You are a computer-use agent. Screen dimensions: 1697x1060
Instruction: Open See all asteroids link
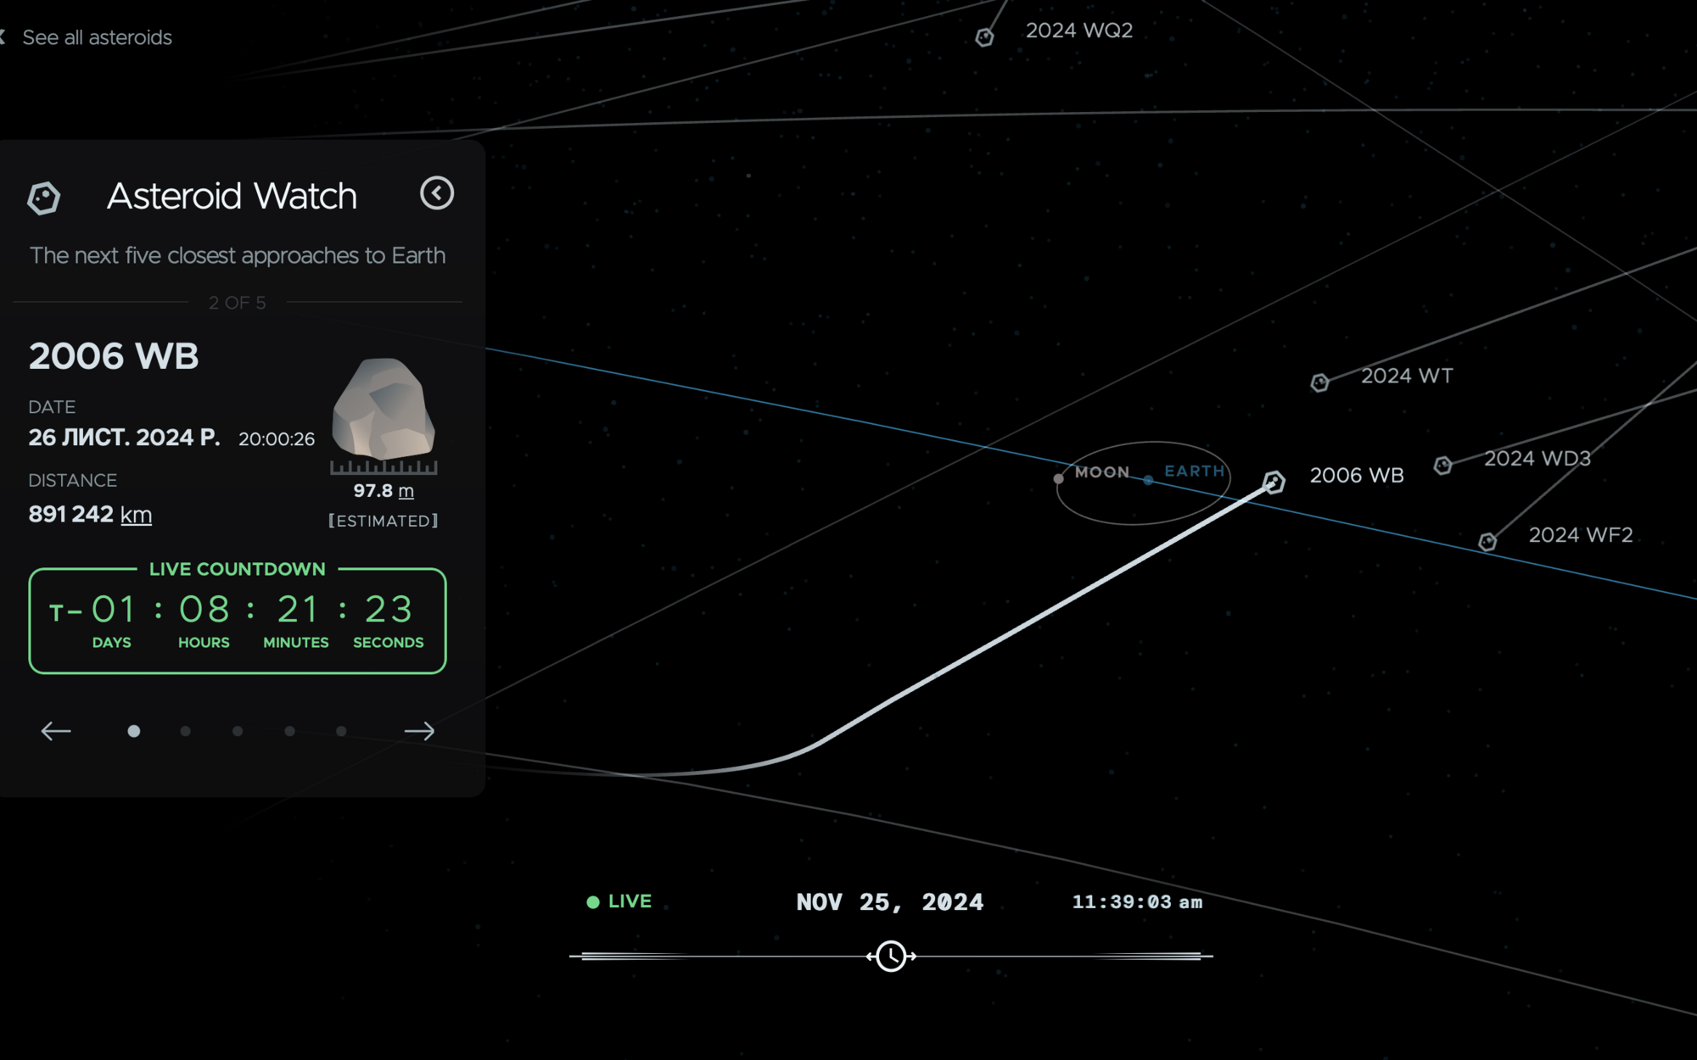tap(97, 37)
